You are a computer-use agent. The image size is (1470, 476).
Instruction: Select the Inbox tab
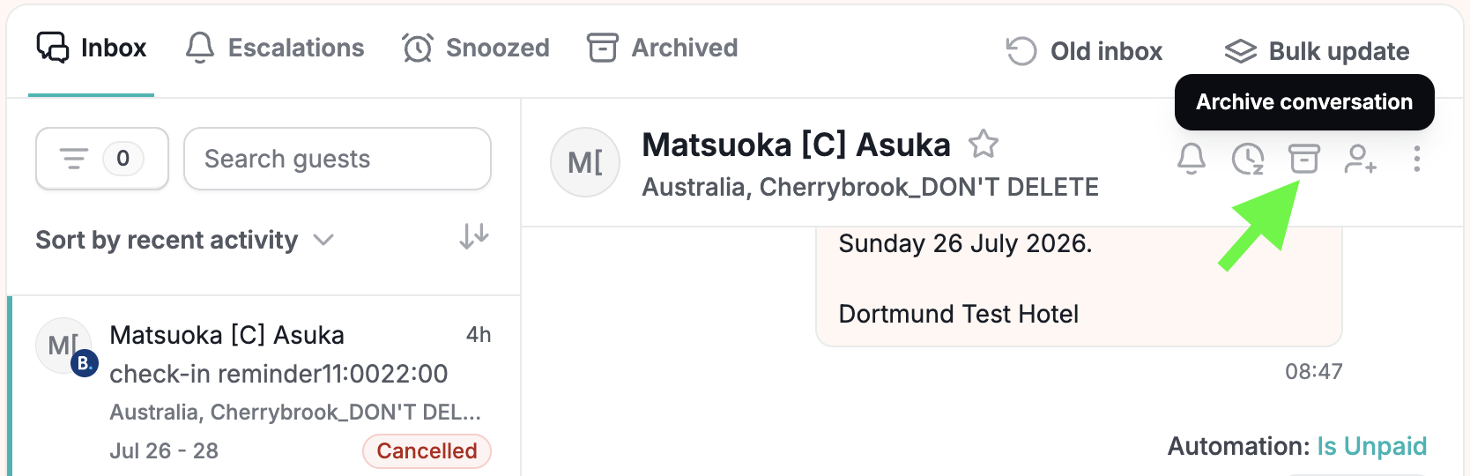tap(92, 48)
